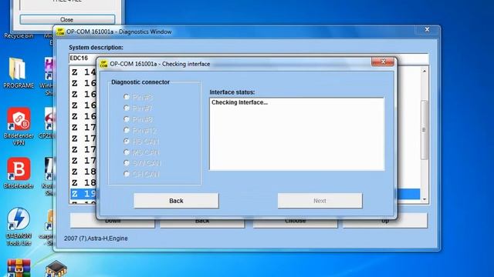Click the System description field showing EDC16
494x277 pixels.
click(249, 58)
